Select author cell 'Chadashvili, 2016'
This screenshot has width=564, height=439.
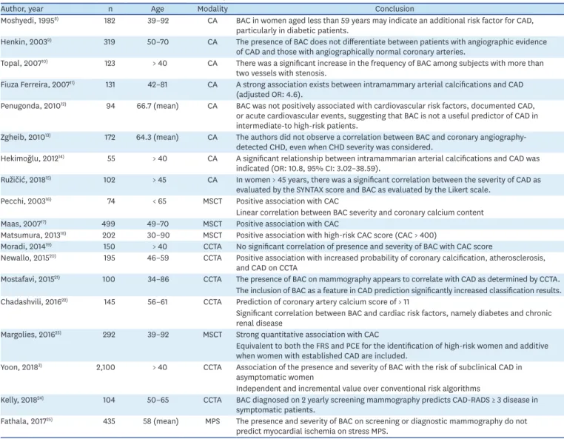34,301
